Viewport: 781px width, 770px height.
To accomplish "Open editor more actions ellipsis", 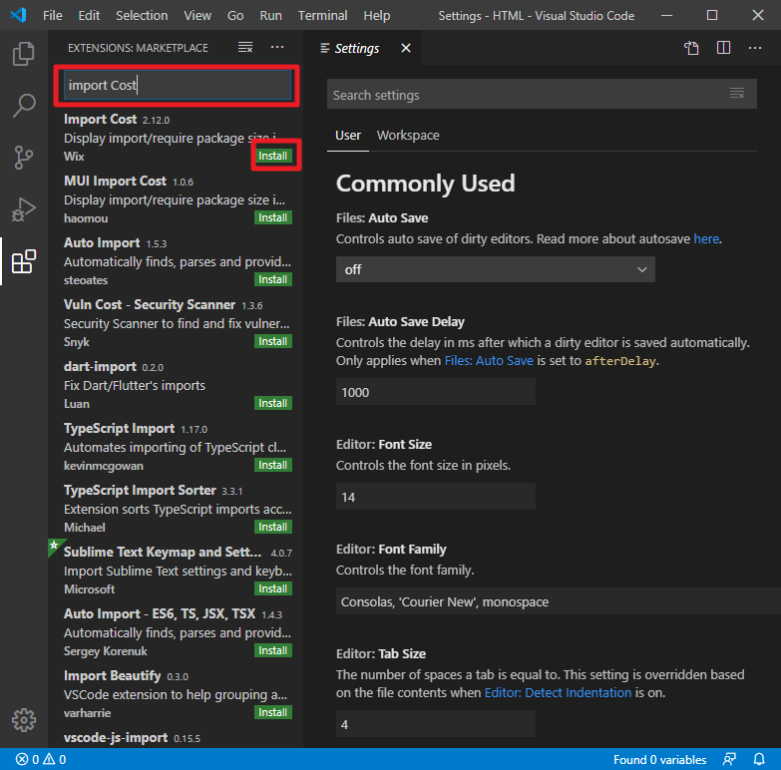I will [755, 48].
